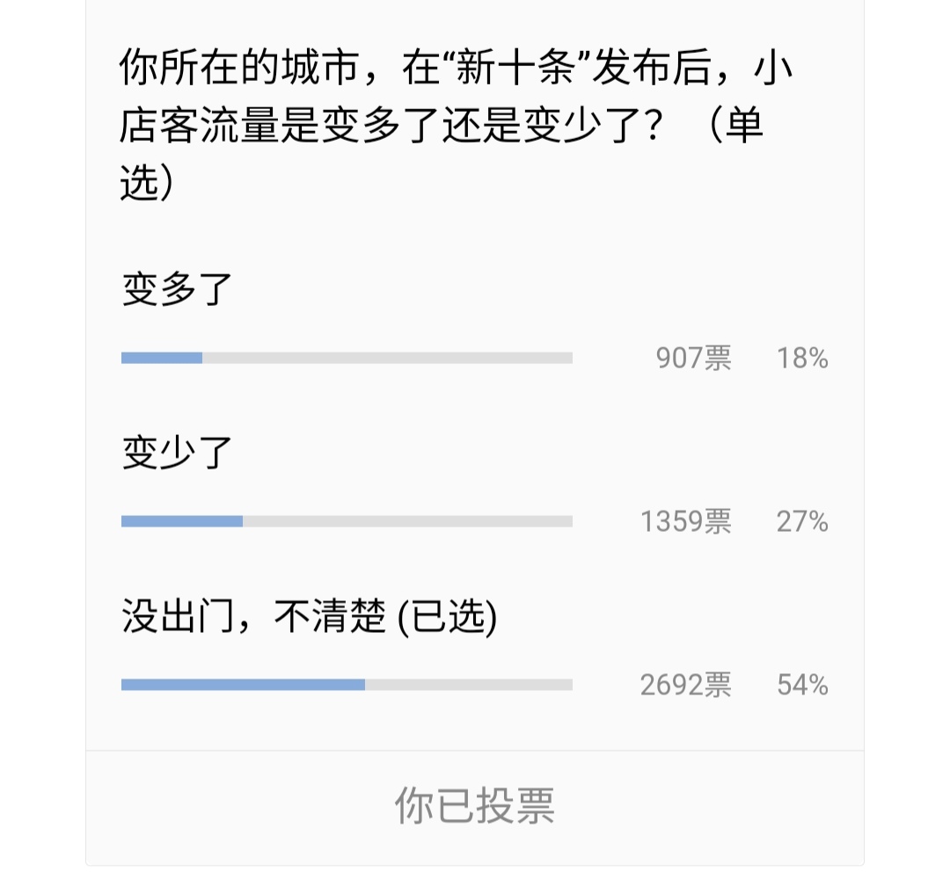Click the 1359票 vote count
950x886 pixels.
click(687, 520)
